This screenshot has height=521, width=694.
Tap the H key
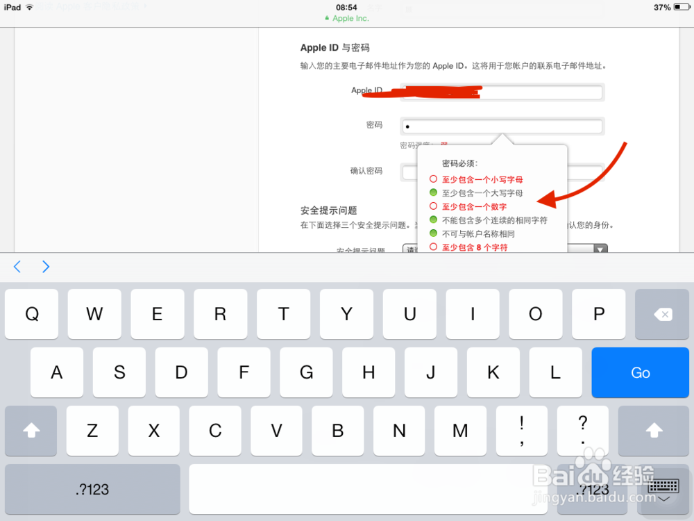click(369, 372)
